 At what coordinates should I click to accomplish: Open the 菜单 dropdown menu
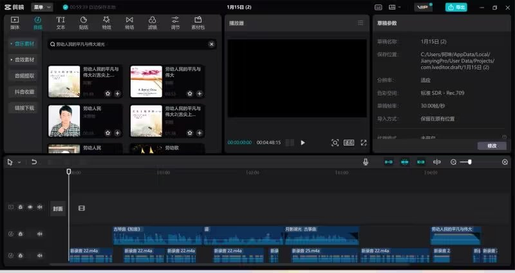pos(44,7)
